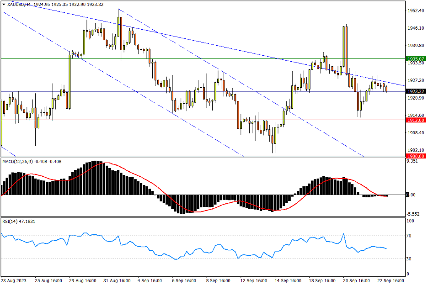
Task: Click the RSI 70 level scale label
Action: 410,236
